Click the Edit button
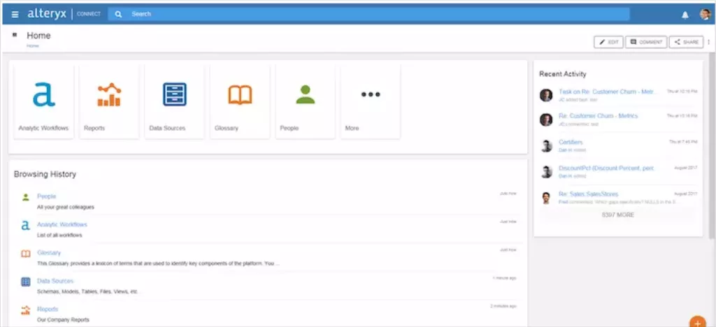The height and width of the screenshot is (327, 716). [609, 42]
